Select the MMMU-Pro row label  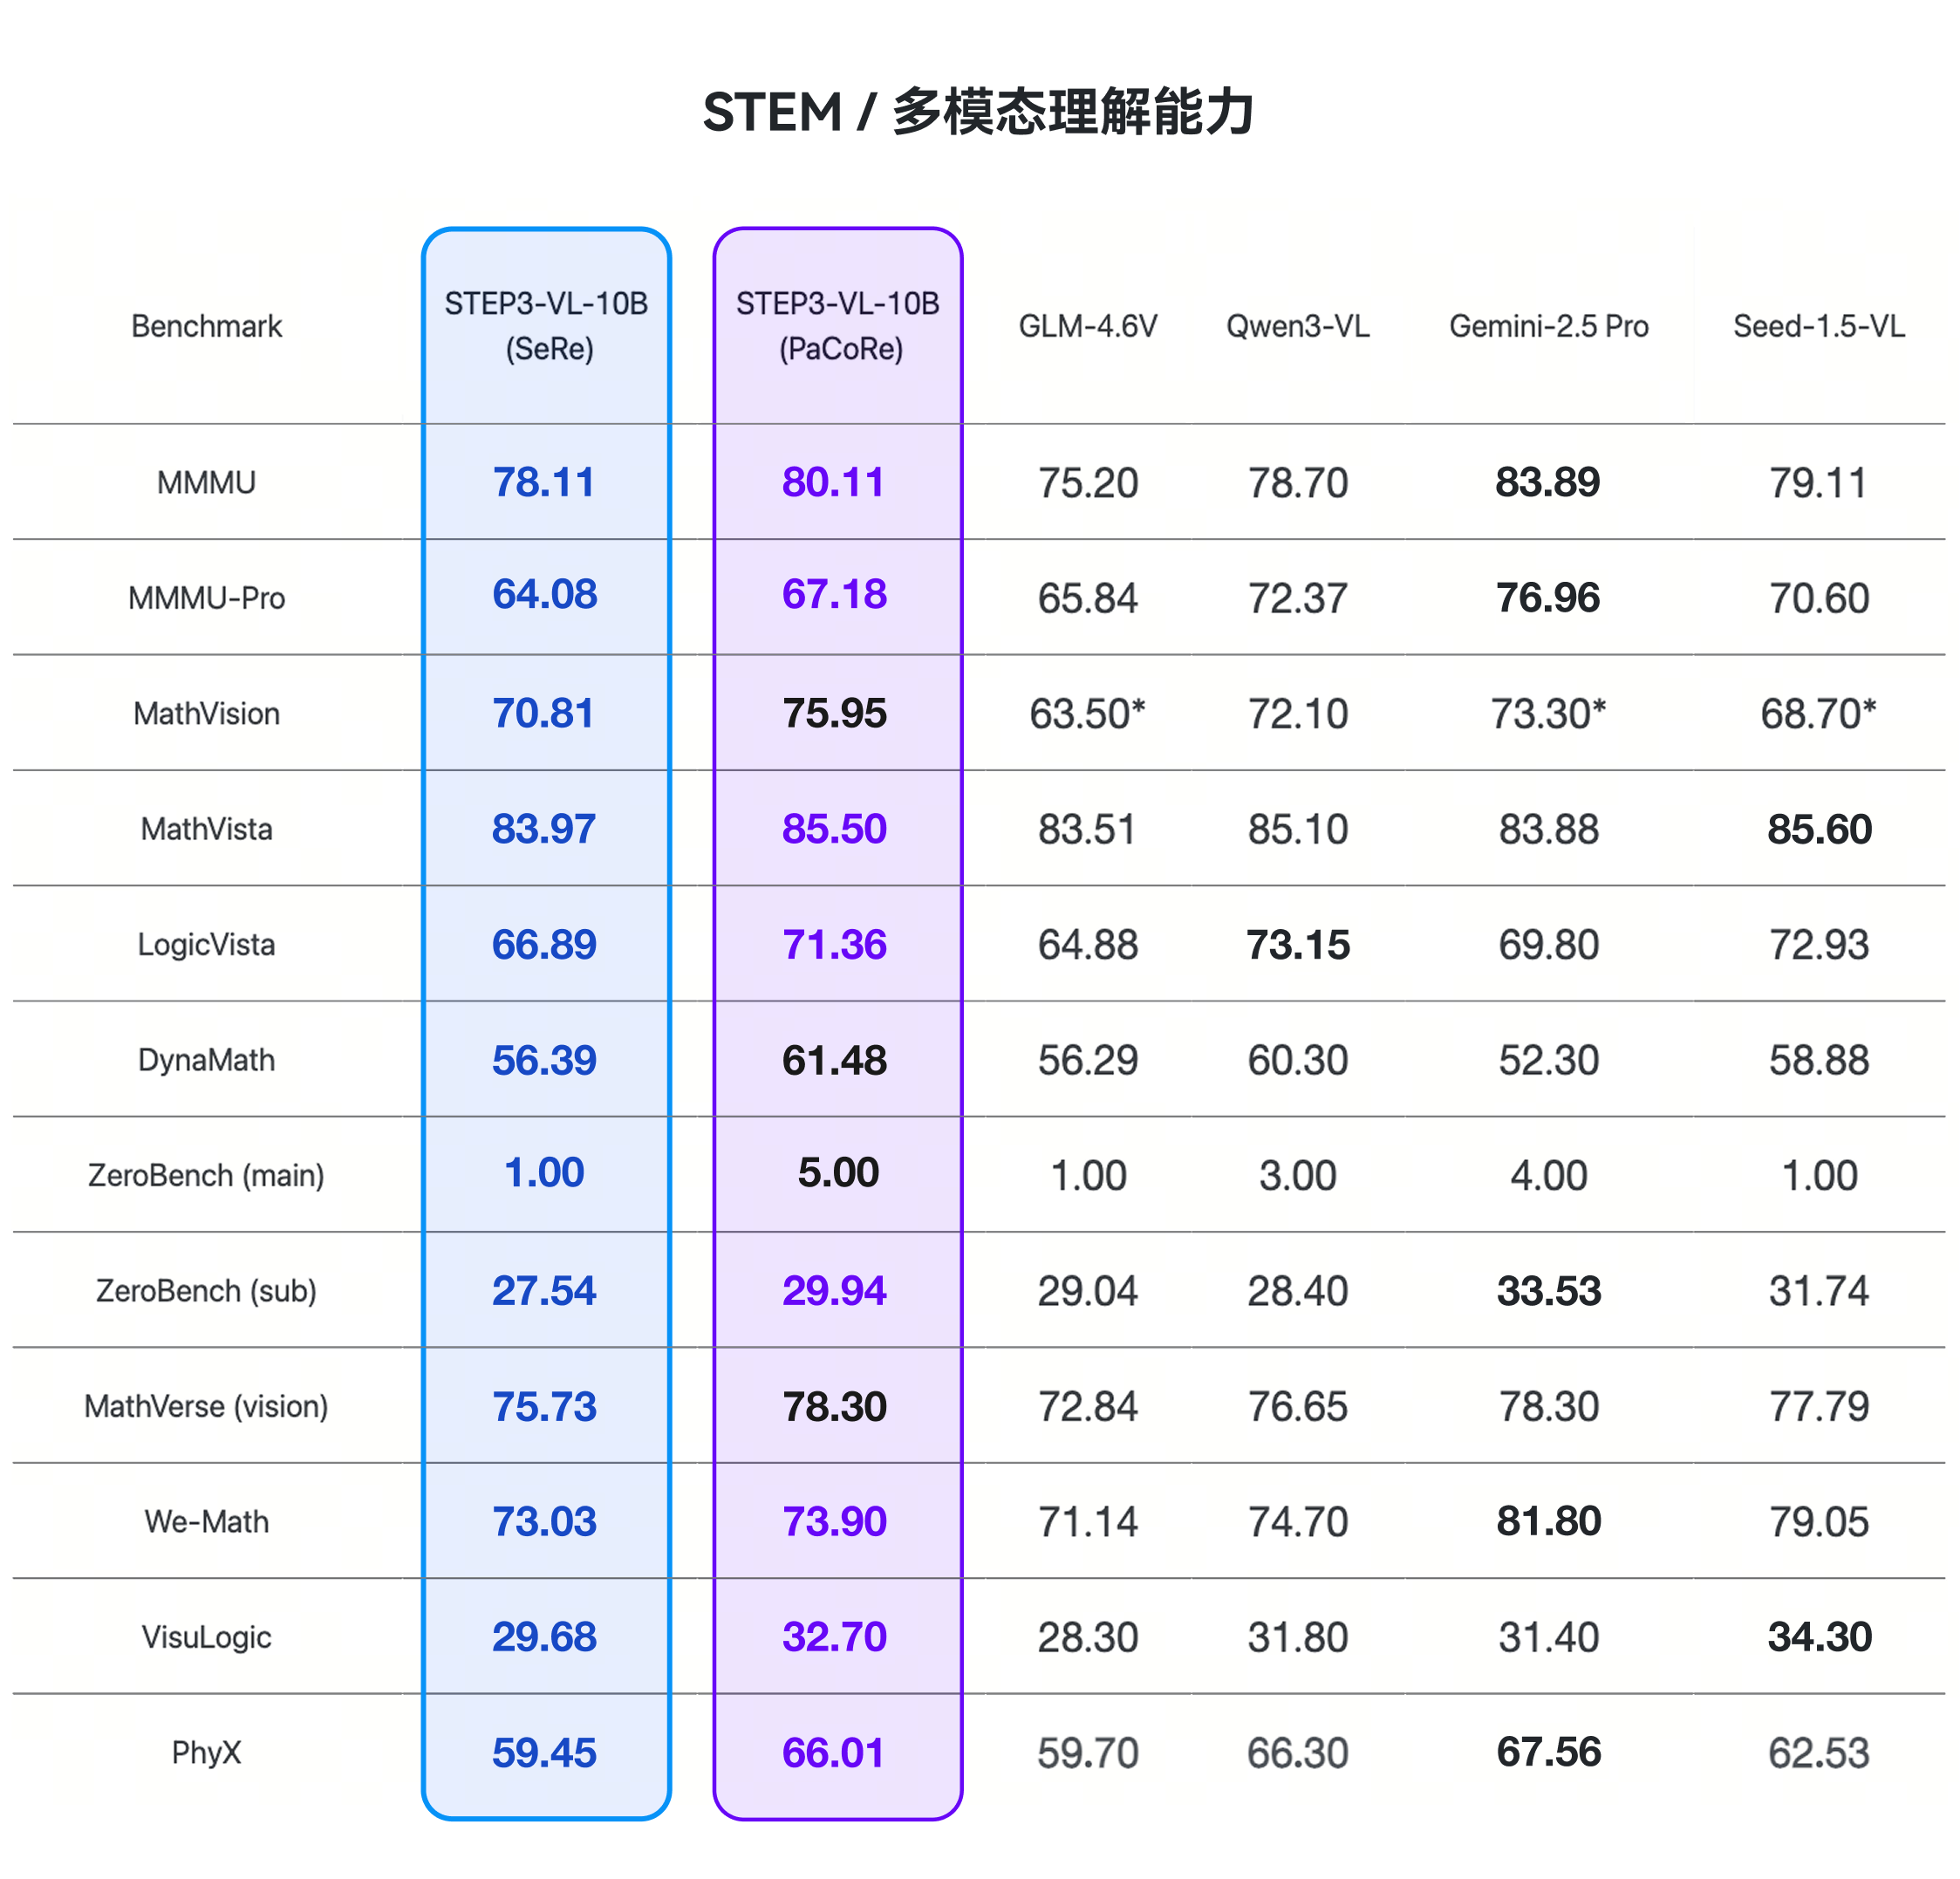(206, 597)
